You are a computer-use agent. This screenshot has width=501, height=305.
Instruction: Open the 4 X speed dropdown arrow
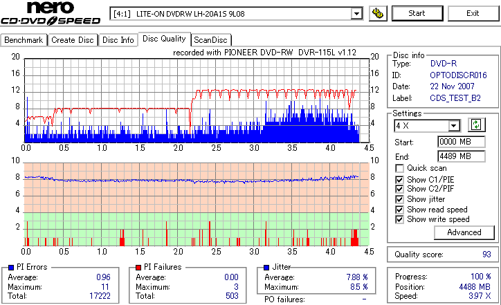453,126
